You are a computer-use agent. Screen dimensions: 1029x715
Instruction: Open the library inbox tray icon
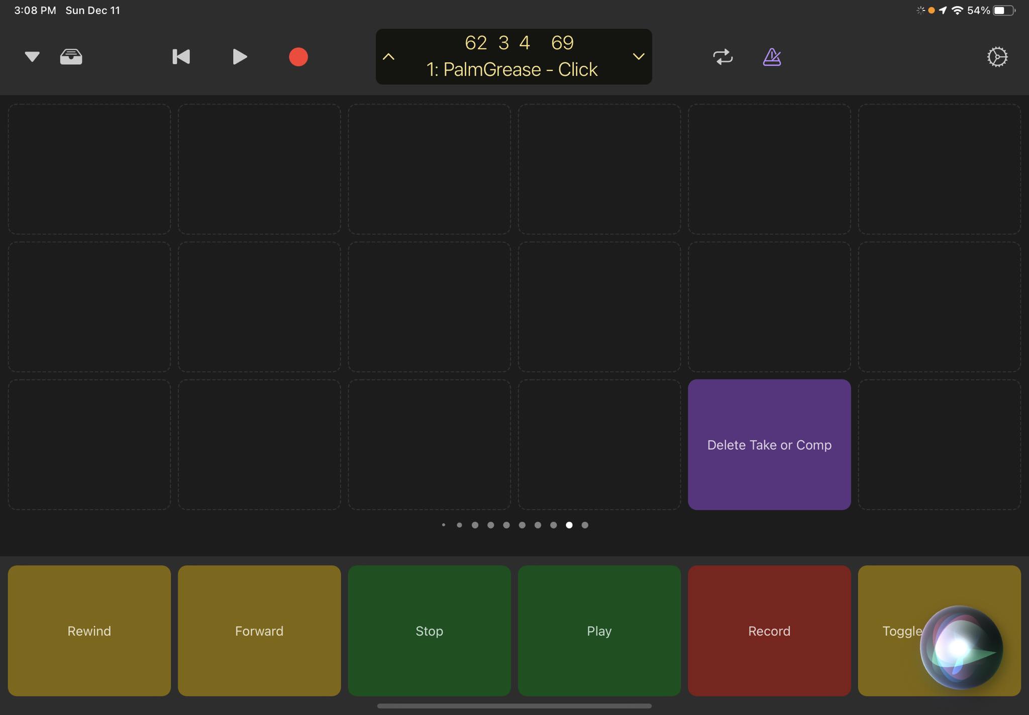[x=71, y=57]
